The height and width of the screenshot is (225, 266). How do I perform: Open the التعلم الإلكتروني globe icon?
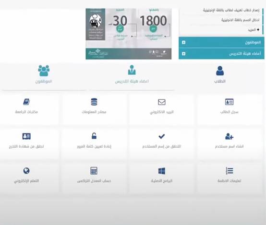[x=26, y=171]
